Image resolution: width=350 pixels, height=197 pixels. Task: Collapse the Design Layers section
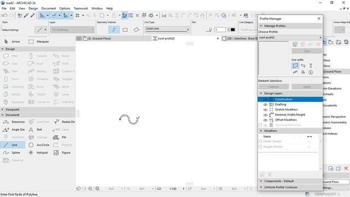(261, 94)
